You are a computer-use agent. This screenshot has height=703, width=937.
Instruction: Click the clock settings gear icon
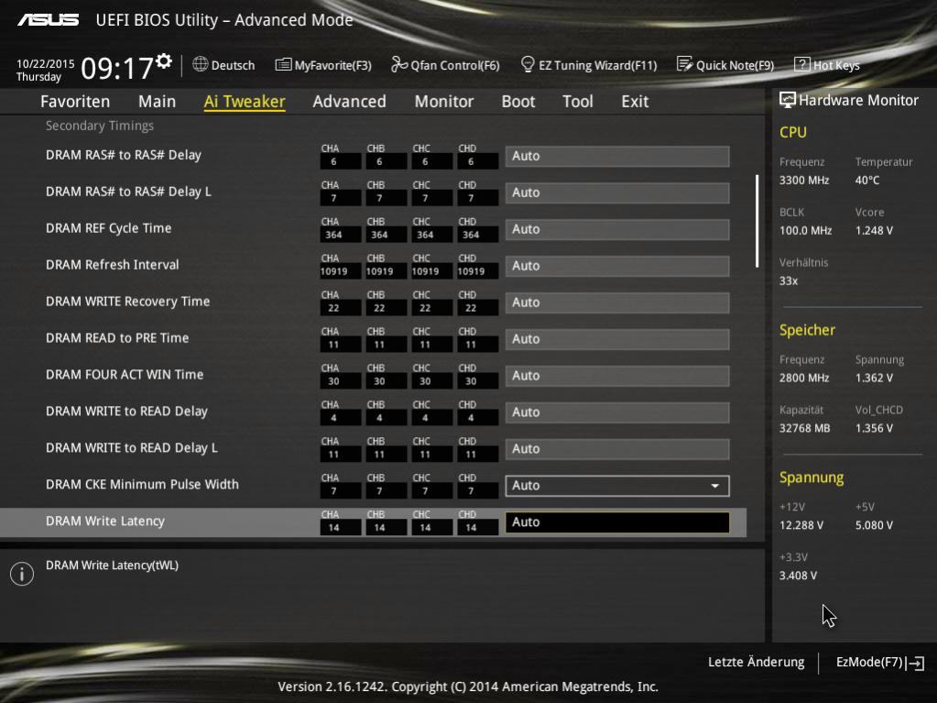164,61
